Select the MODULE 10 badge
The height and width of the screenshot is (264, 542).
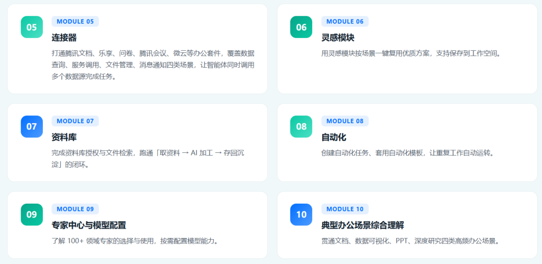(x=345, y=209)
